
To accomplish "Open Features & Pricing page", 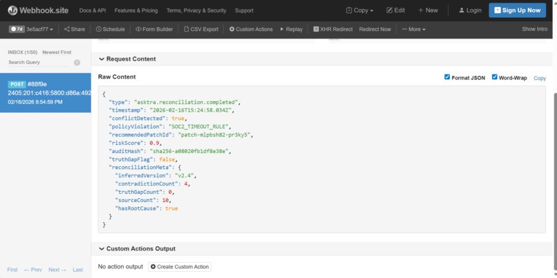I will click(x=136, y=10).
